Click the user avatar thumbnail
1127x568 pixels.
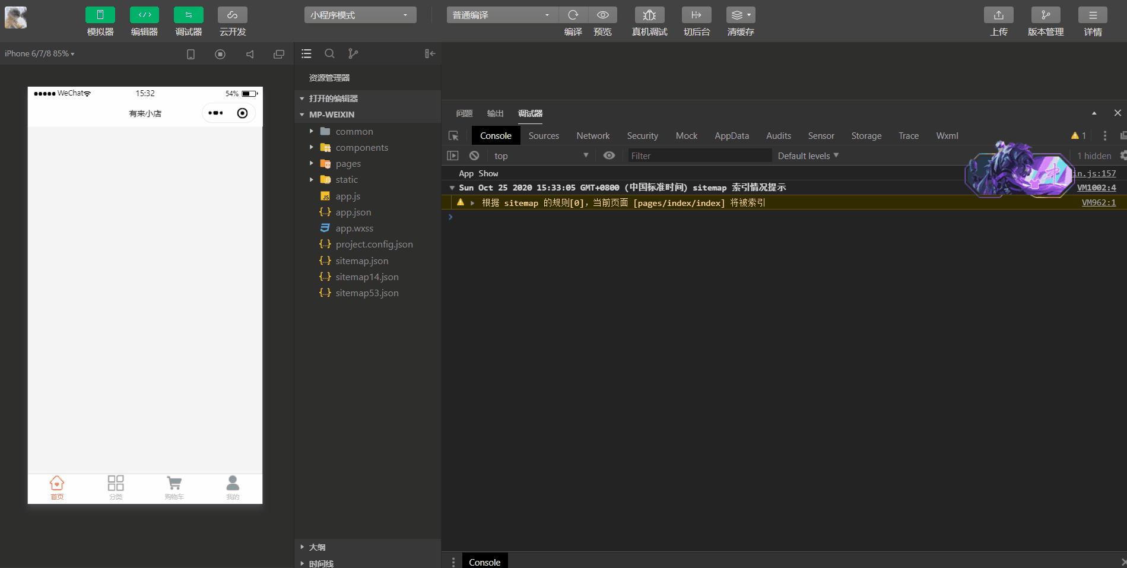(16, 17)
